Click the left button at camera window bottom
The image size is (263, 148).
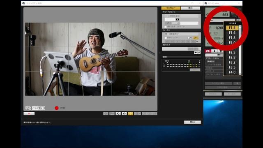click(x=213, y=94)
